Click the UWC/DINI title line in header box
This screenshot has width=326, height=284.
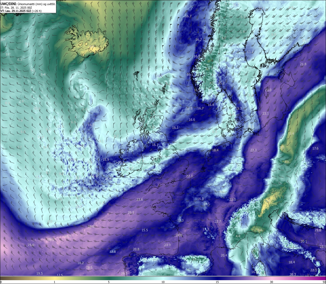(x=28, y=4)
